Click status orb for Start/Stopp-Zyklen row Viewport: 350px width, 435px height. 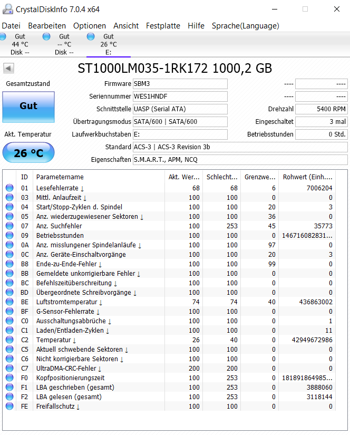(9, 207)
